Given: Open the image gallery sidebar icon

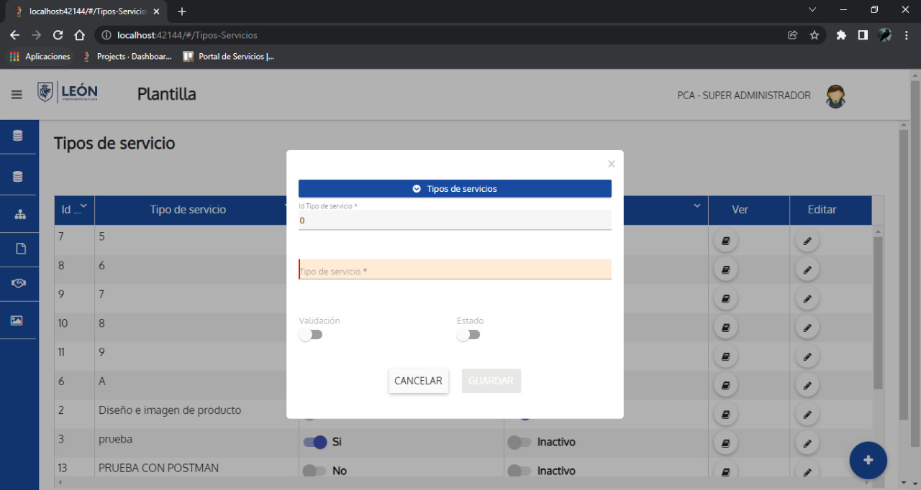Looking at the screenshot, I should 17,321.
